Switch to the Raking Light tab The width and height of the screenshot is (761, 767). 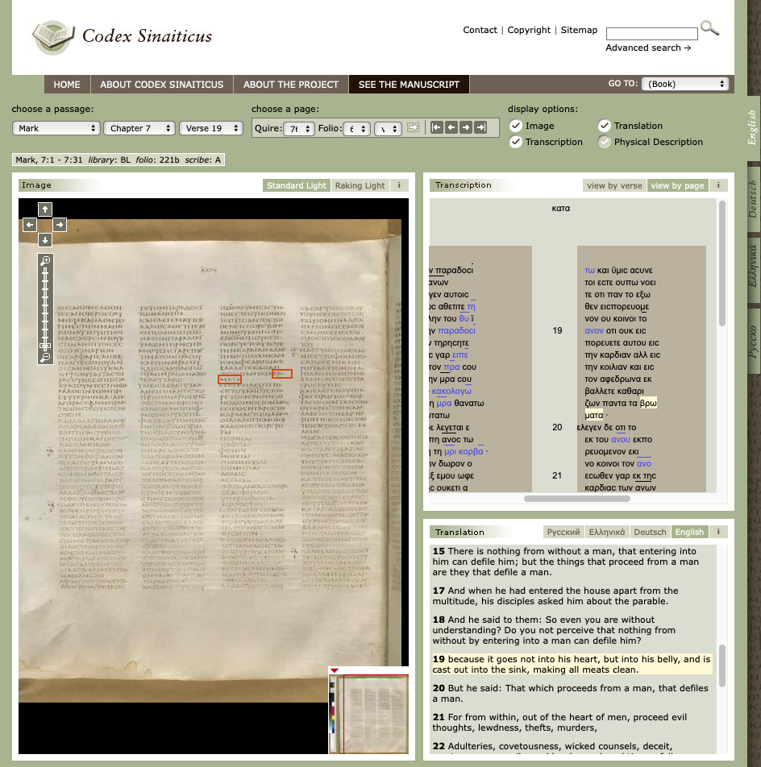(360, 185)
